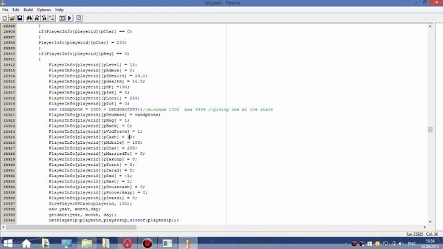This screenshot has height=249, width=443.
Task: Compile the script with the compile icon
Action: 62,18
